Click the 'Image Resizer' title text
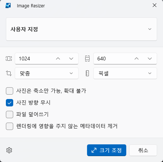 (x=31, y=6)
